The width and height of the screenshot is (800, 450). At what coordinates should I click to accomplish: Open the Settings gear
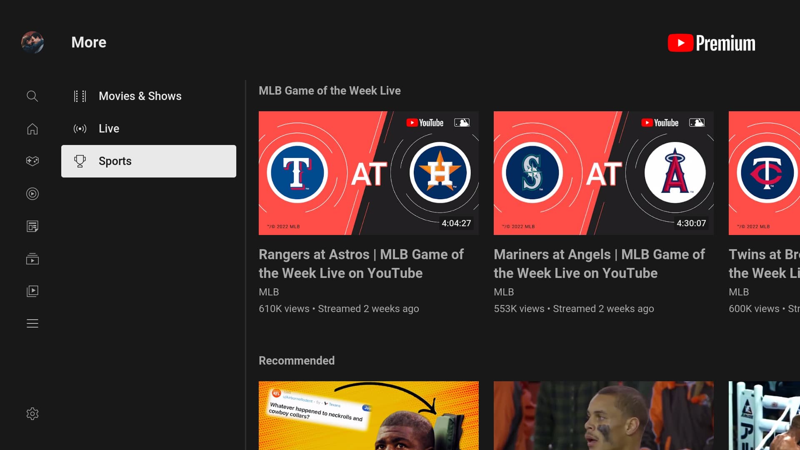point(32,413)
